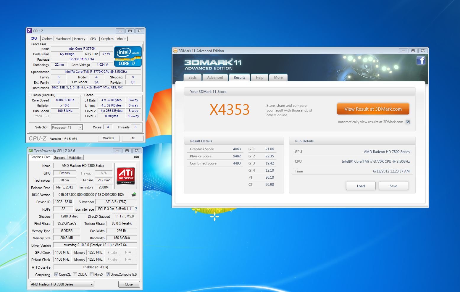Click the ATI CrossFire Enabled (2 GPUs) field
The height and width of the screenshot is (292, 460).
click(x=95, y=267)
